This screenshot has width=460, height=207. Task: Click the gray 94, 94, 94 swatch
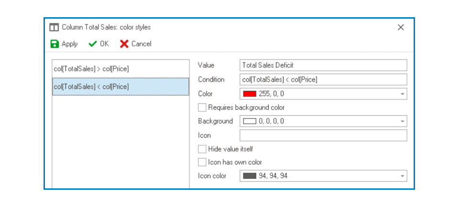pyautogui.click(x=250, y=176)
